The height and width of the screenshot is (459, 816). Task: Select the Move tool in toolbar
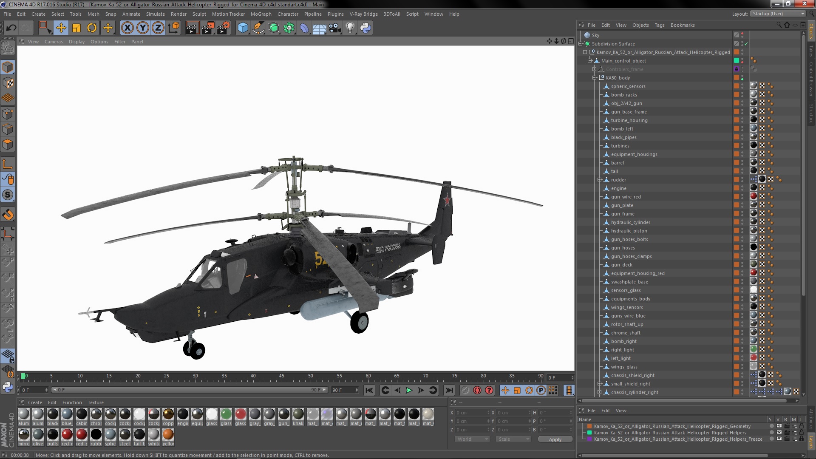[x=61, y=28]
